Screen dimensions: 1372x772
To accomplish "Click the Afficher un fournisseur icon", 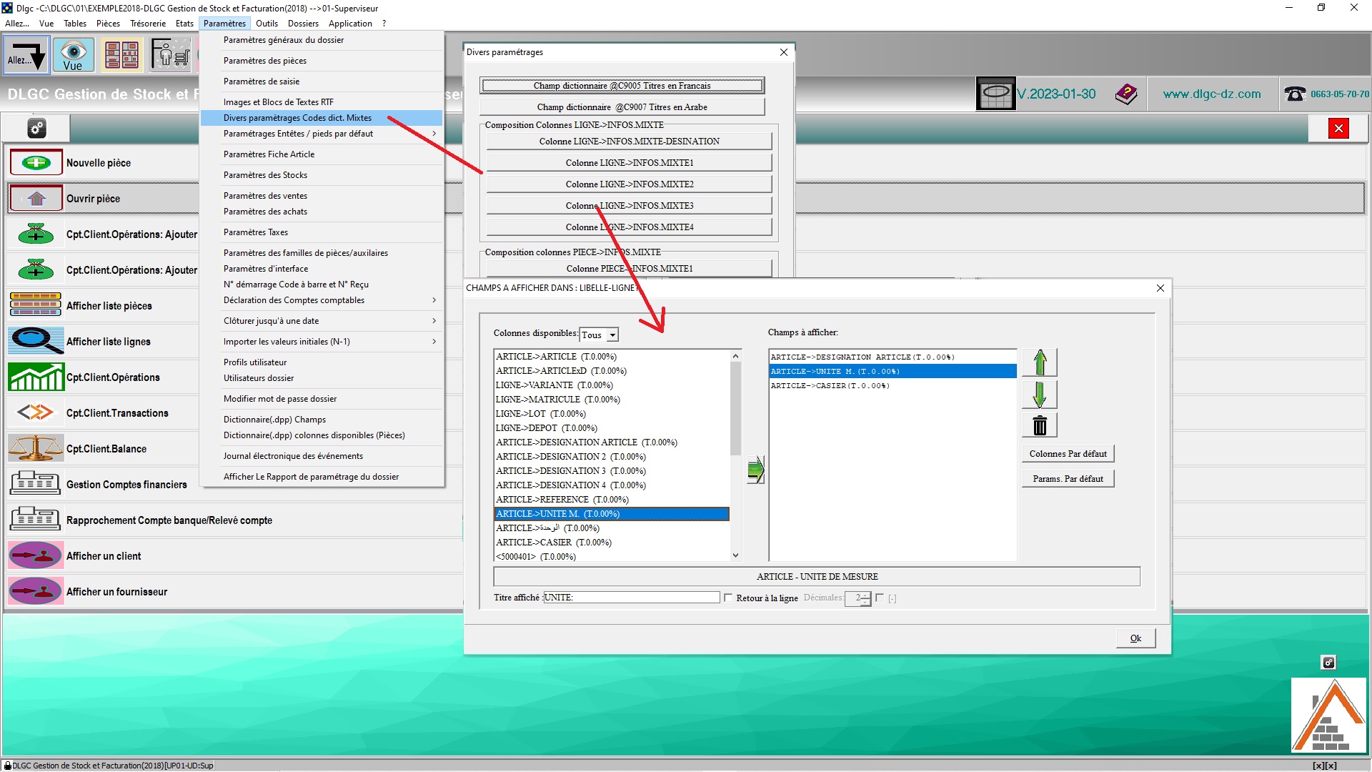I will coord(36,591).
